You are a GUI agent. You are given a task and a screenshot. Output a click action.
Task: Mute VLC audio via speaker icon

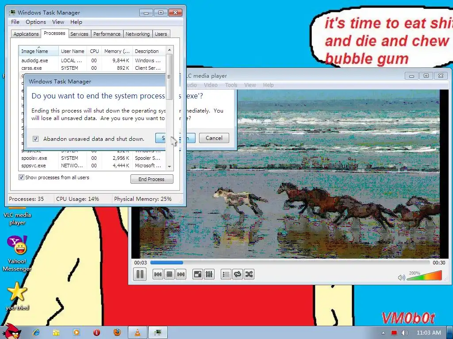pyautogui.click(x=401, y=277)
